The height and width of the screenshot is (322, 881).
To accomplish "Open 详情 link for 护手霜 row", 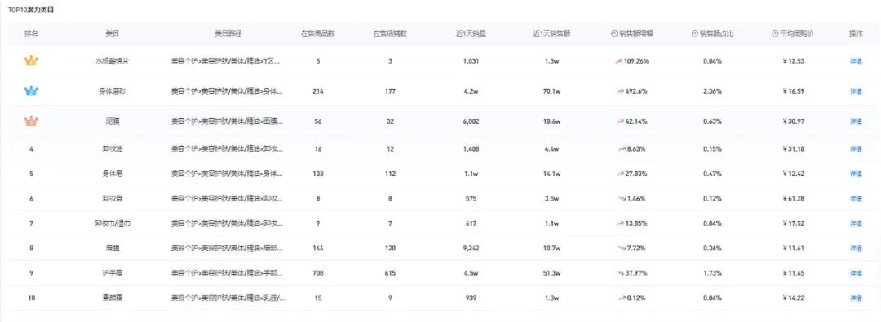I will coord(856,273).
